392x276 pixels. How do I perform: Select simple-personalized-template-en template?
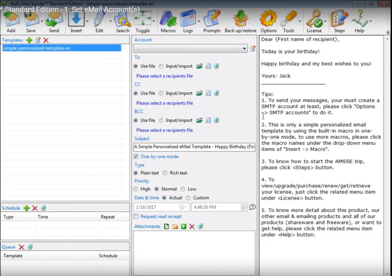click(62, 48)
